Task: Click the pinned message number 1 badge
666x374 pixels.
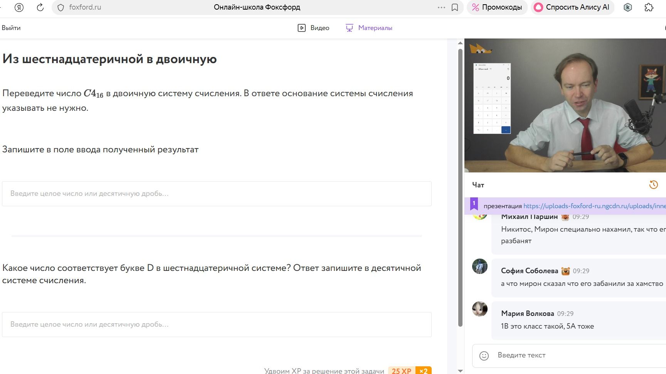Action: point(474,204)
